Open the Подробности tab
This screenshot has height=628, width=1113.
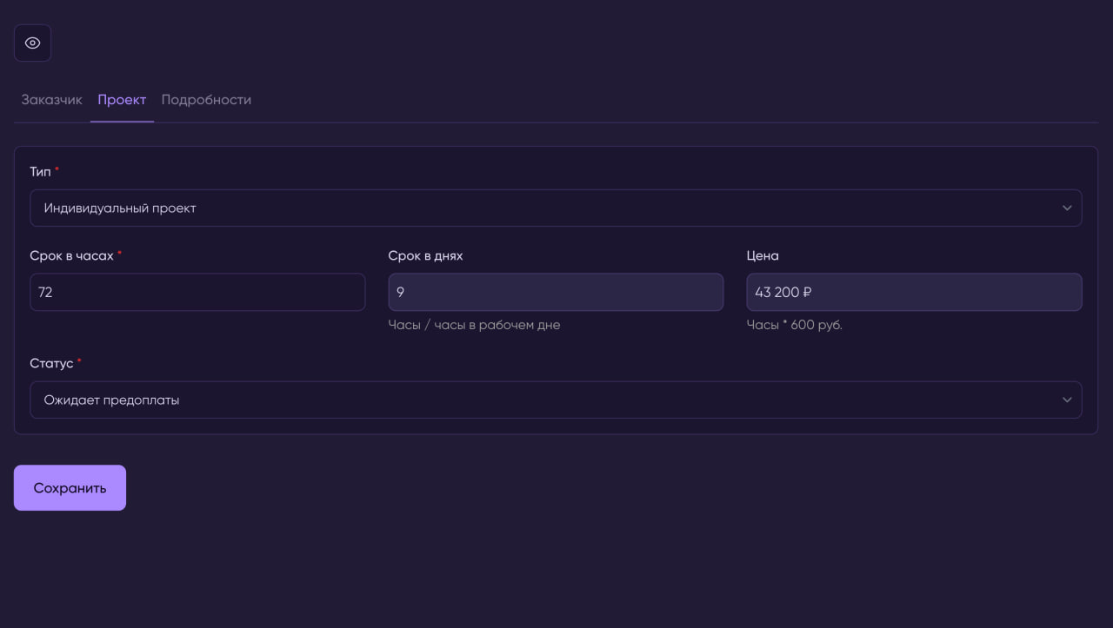206,100
